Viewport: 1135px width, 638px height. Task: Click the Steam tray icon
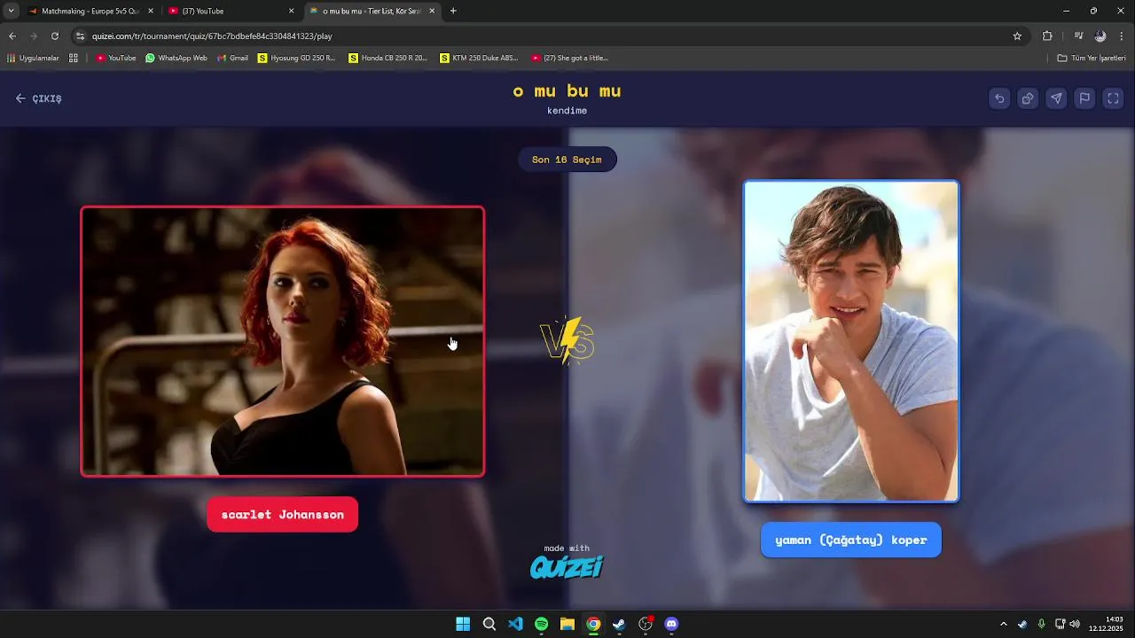[x=1022, y=624]
